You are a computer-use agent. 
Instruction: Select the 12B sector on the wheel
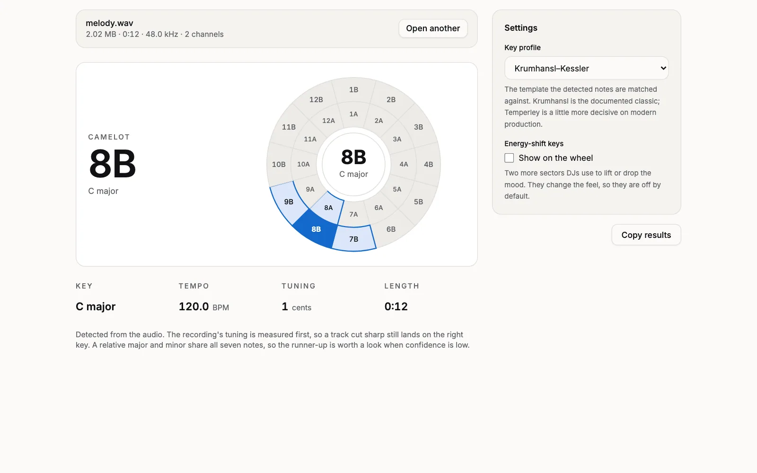click(316, 100)
